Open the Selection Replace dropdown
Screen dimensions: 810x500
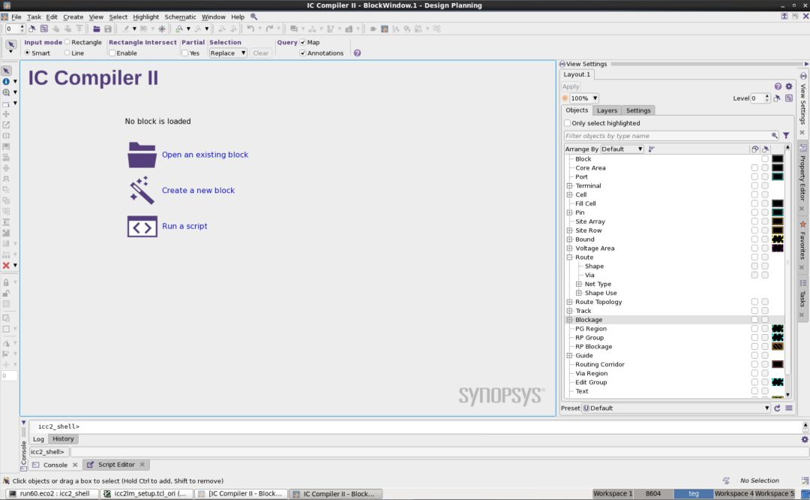pyautogui.click(x=228, y=53)
